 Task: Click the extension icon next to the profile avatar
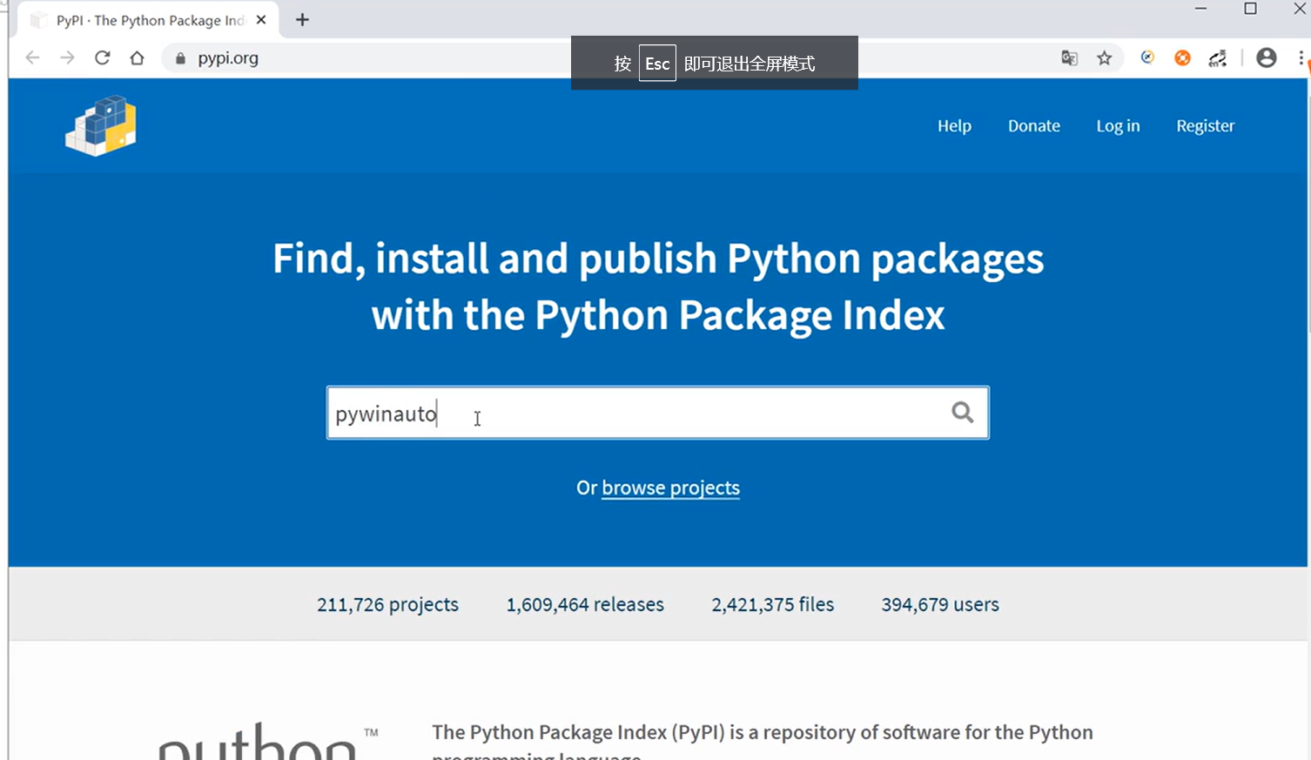click(x=1217, y=58)
